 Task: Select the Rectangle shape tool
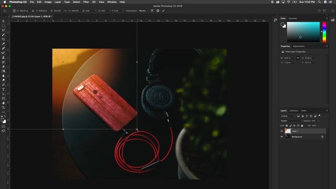3,98
